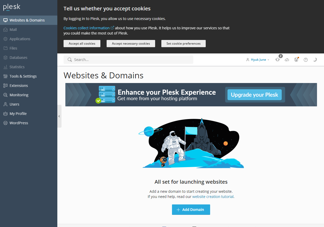This screenshot has height=227, width=324.
Task: Click the Databases stack icon
Action: (x=5, y=58)
